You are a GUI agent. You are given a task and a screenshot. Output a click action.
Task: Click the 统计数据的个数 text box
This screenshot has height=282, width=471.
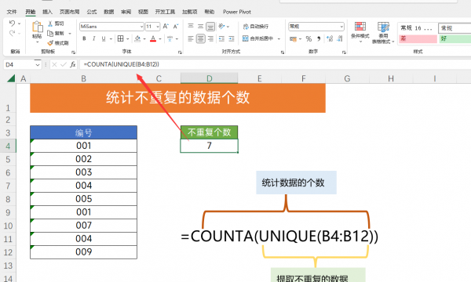tap(296, 183)
